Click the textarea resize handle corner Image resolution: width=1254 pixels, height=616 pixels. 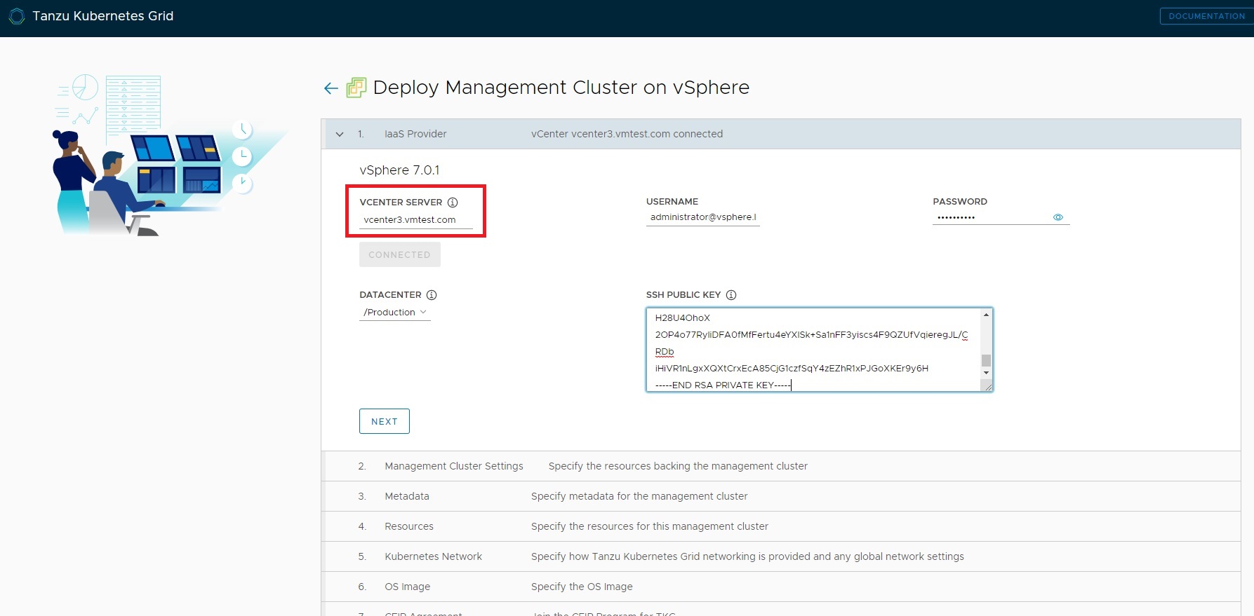pyautogui.click(x=987, y=386)
